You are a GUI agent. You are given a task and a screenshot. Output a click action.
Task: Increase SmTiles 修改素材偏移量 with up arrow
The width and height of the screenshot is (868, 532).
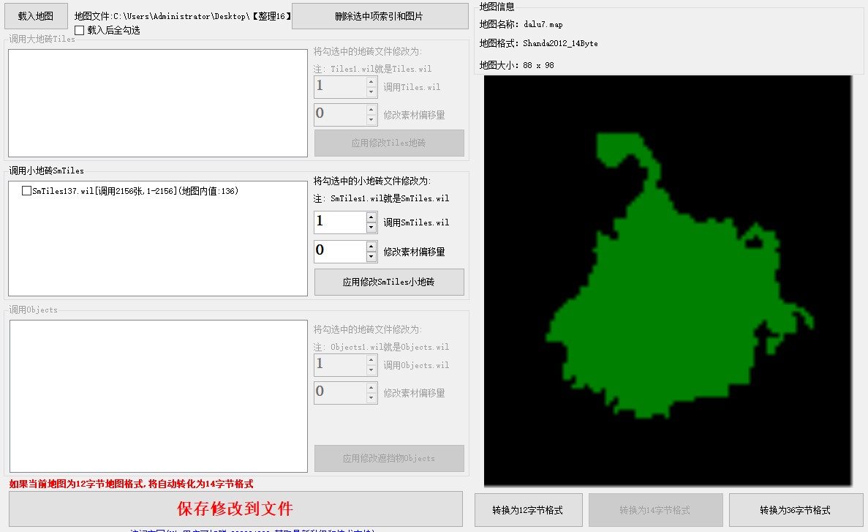coord(371,247)
